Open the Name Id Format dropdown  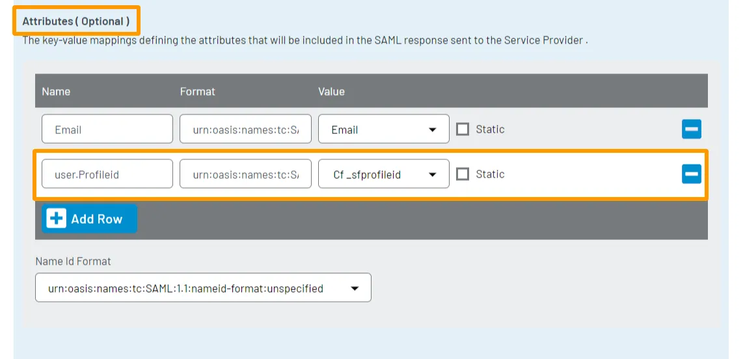(x=203, y=287)
